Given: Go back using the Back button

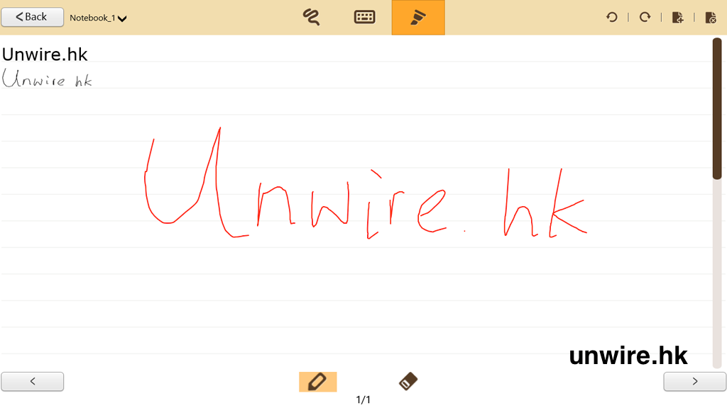Looking at the screenshot, I should pyautogui.click(x=32, y=17).
